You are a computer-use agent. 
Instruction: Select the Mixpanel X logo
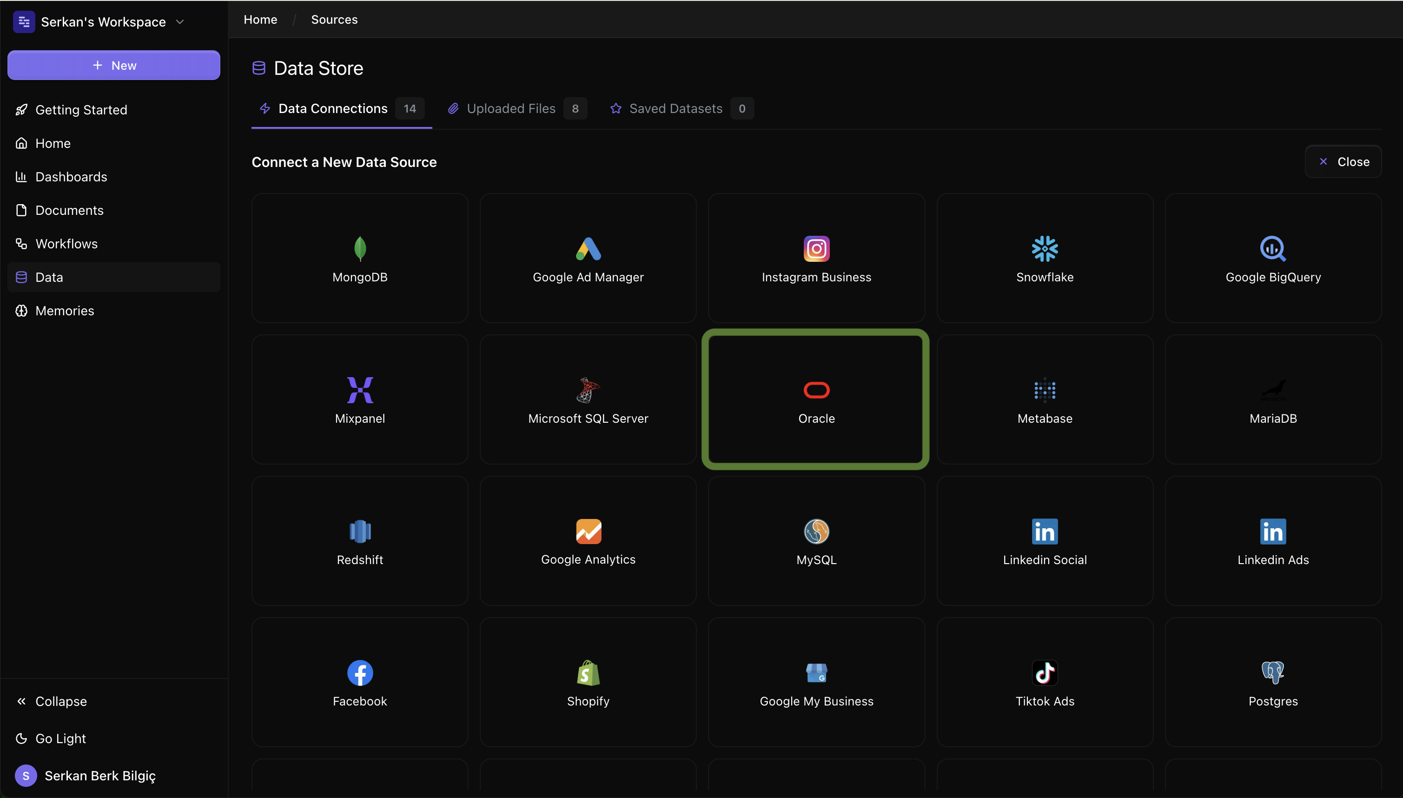(x=360, y=390)
